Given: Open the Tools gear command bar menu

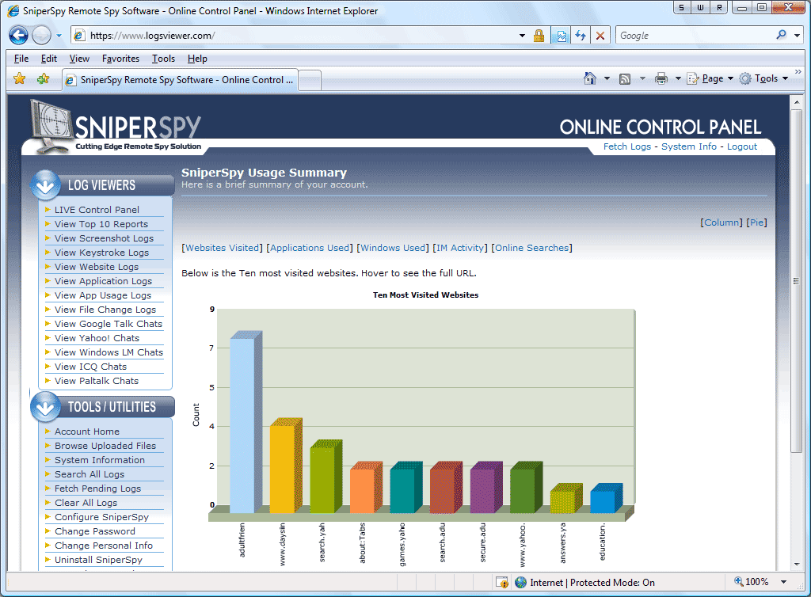Looking at the screenshot, I should point(763,78).
